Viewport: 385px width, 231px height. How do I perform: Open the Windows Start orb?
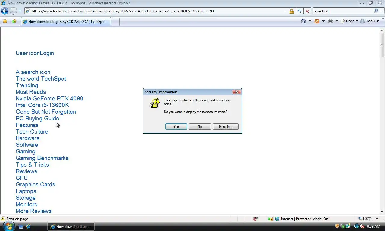(x=8, y=226)
